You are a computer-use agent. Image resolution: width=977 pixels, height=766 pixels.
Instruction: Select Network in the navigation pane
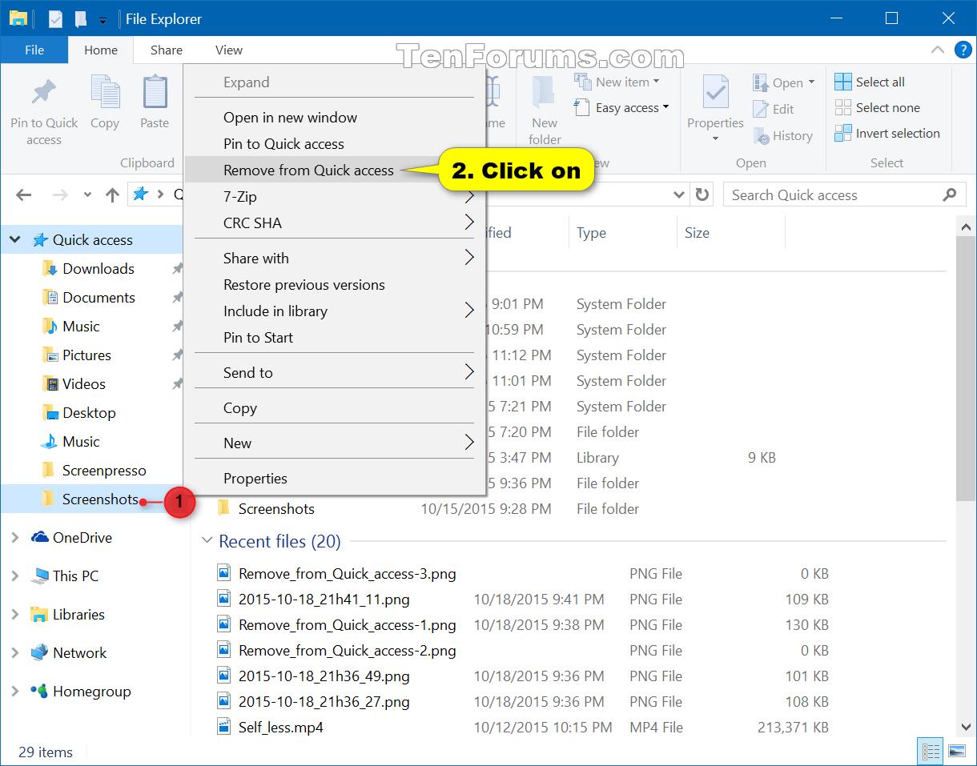pyautogui.click(x=68, y=652)
